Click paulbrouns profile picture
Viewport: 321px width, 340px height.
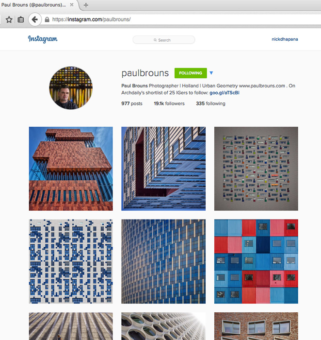pyautogui.click(x=71, y=88)
